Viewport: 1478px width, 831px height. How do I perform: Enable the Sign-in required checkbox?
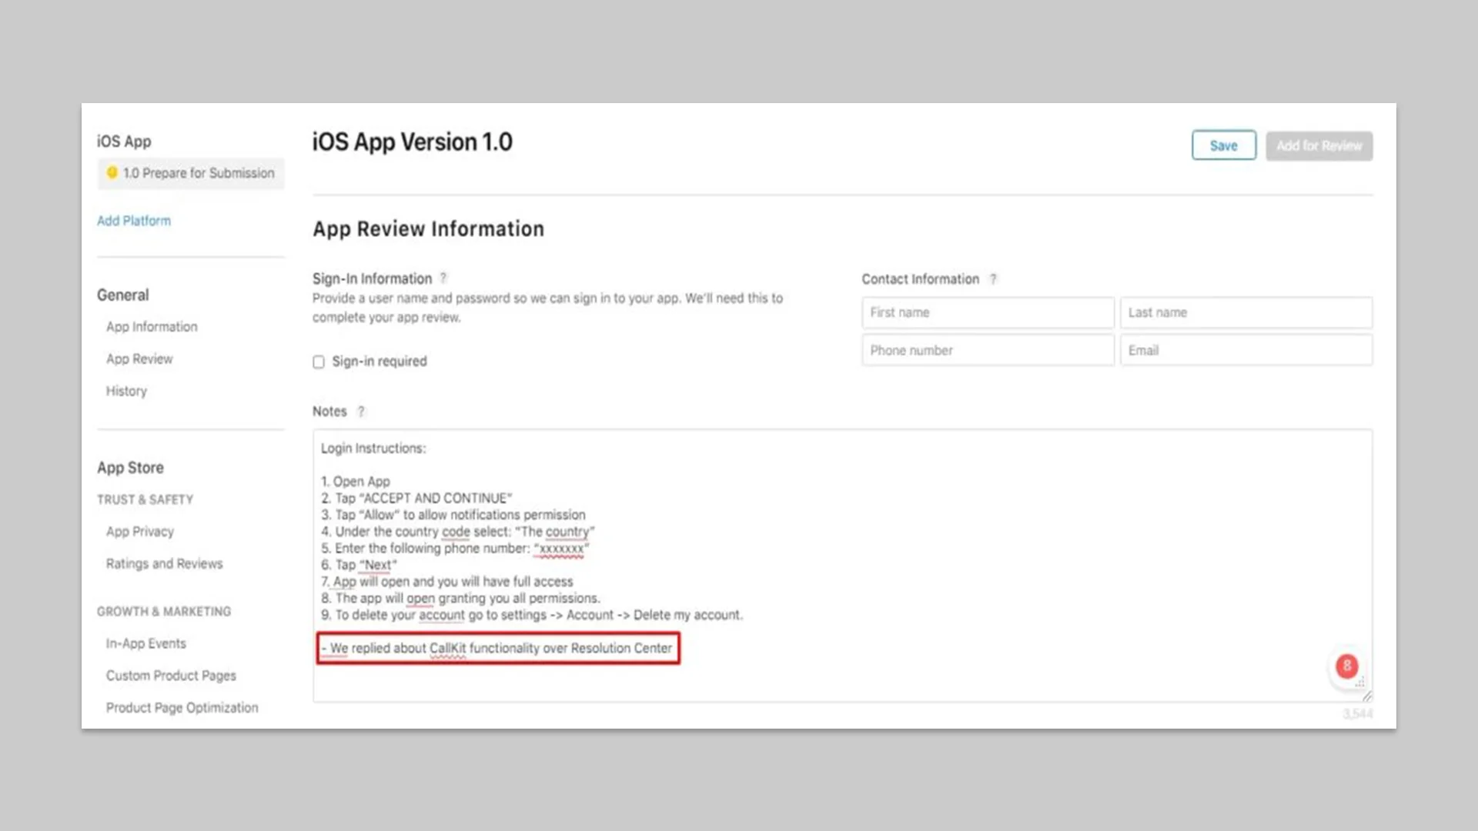[319, 362]
